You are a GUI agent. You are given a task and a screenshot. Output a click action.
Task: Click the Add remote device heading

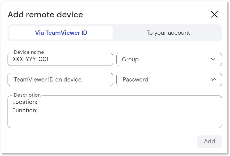(x=45, y=15)
